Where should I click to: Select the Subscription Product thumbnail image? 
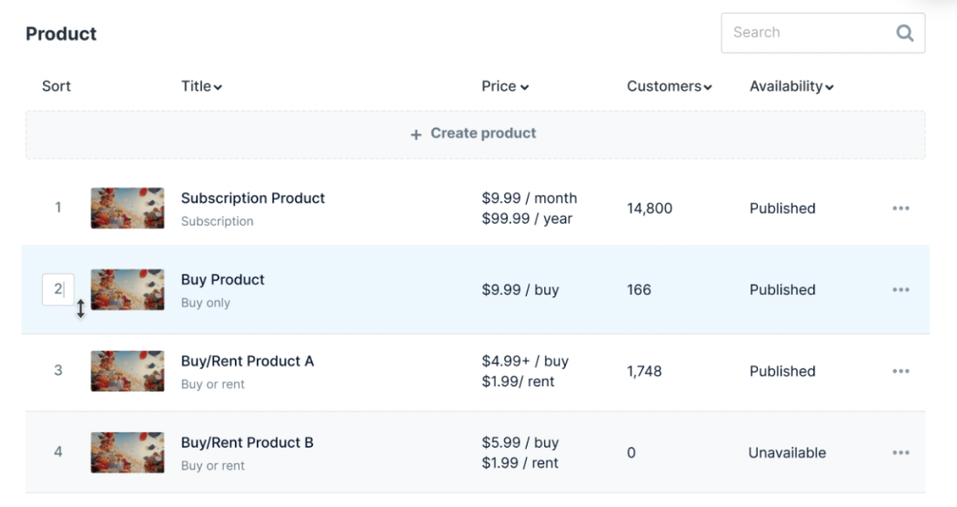[127, 208]
